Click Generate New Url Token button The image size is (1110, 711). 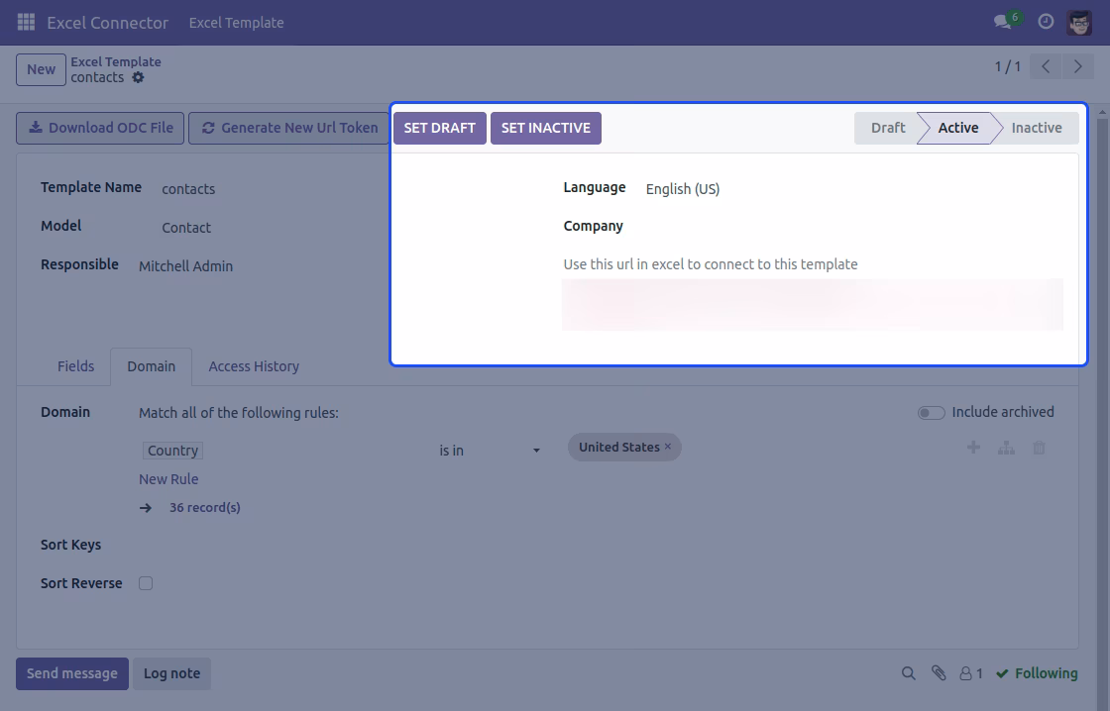[x=288, y=128]
